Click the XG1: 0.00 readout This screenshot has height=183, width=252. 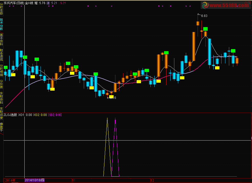(x=25, y=115)
